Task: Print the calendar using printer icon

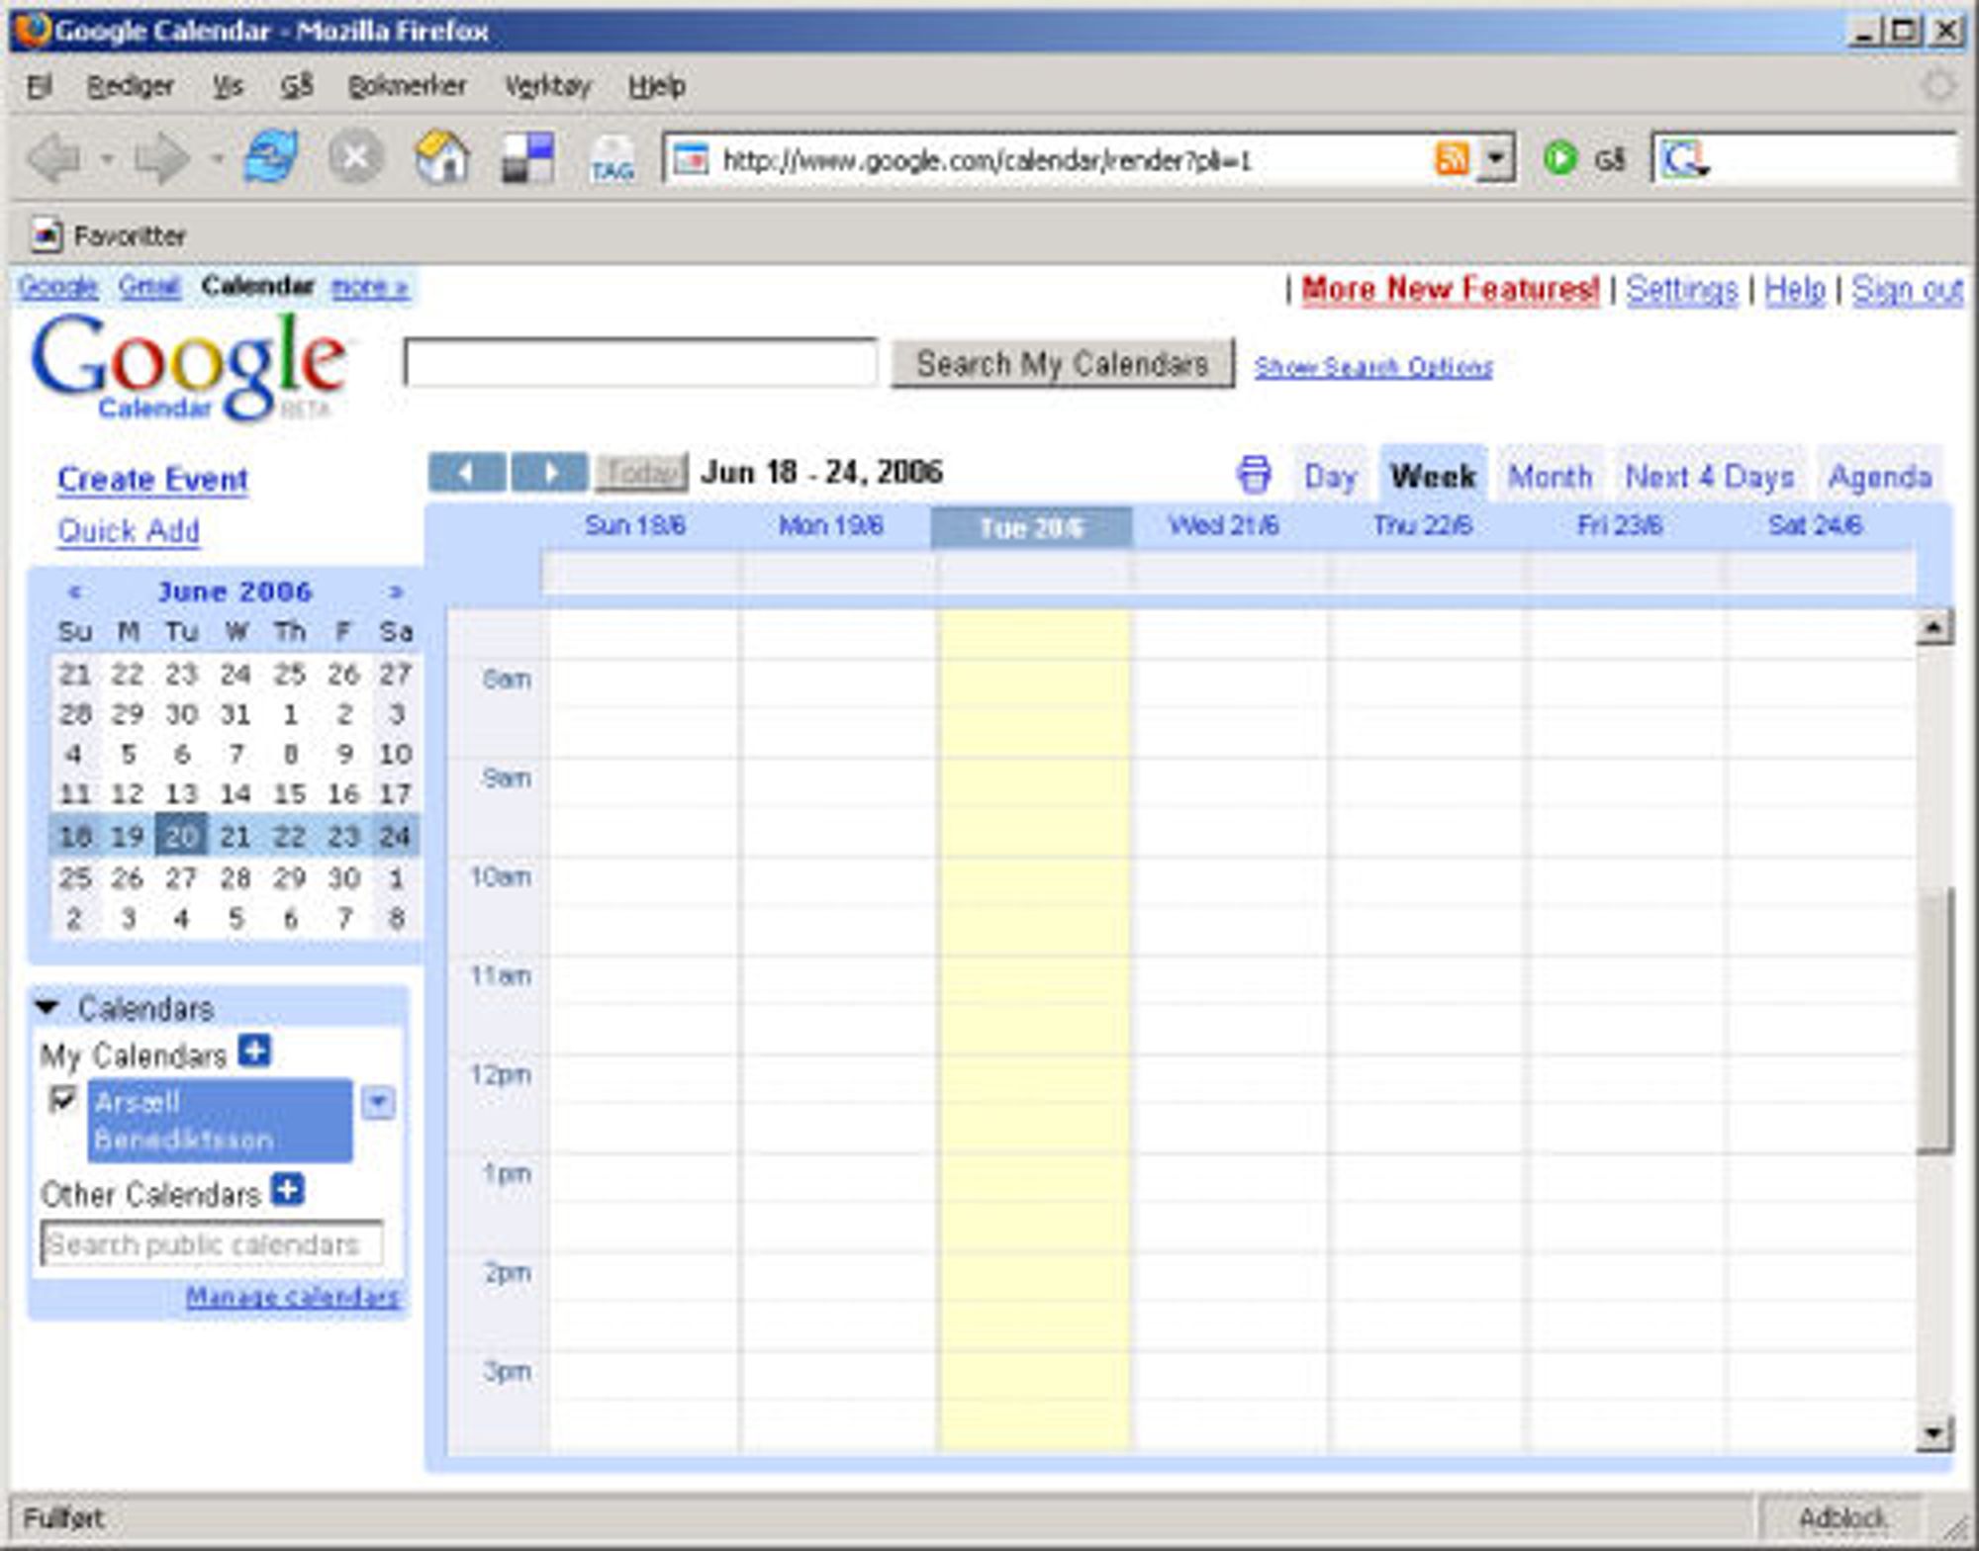Action: [x=1254, y=474]
